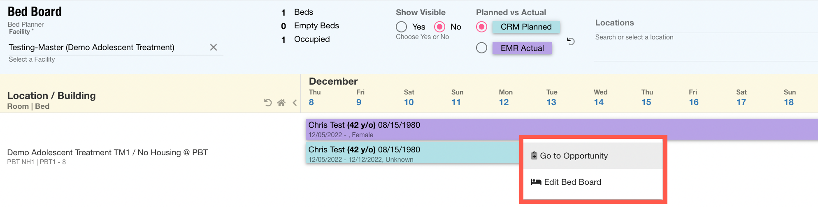Select Yes for Show Visible
This screenshot has height=207, width=818.
[x=402, y=27]
